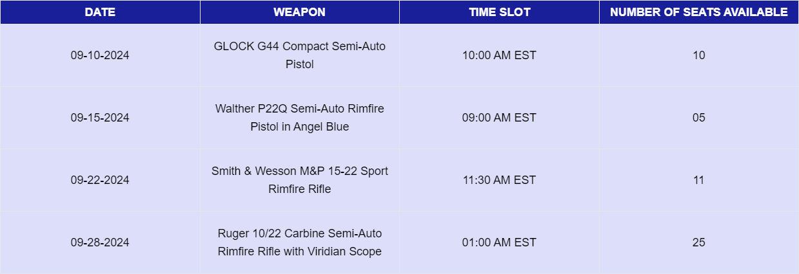
Task: Select the 11:30 AM EST time slot
Action: click(499, 180)
